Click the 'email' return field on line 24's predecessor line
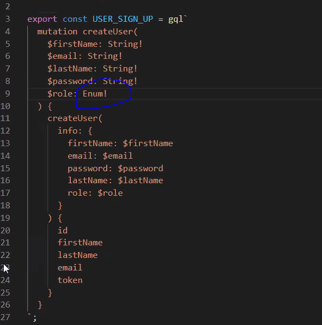Image resolution: width=322 pixels, height=325 pixels. click(x=70, y=268)
